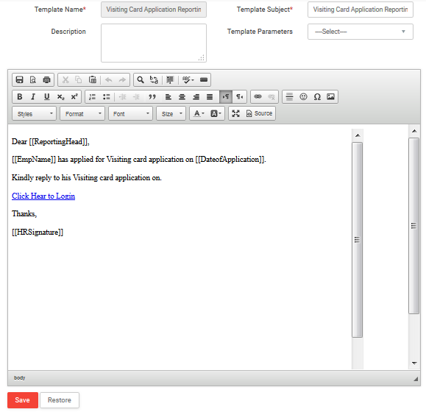Viewport: 426px width, 412px height.
Task: Insert a smiley using the emoticon icon
Action: [303, 96]
